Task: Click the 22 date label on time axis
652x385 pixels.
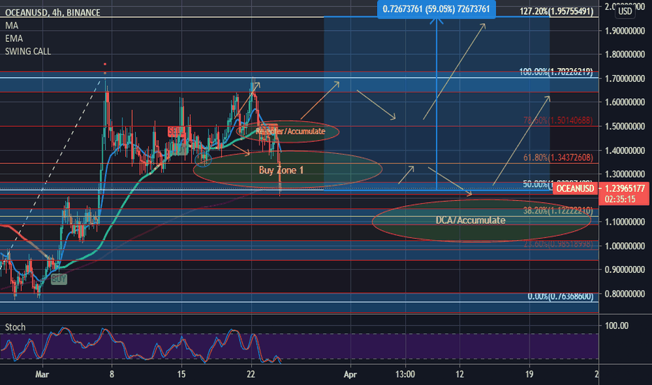Action: (250, 374)
